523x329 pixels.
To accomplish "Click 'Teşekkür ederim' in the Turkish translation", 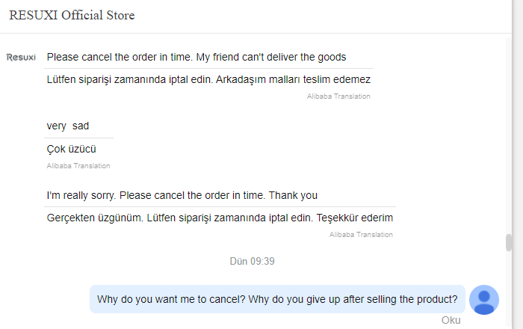I will [355, 218].
